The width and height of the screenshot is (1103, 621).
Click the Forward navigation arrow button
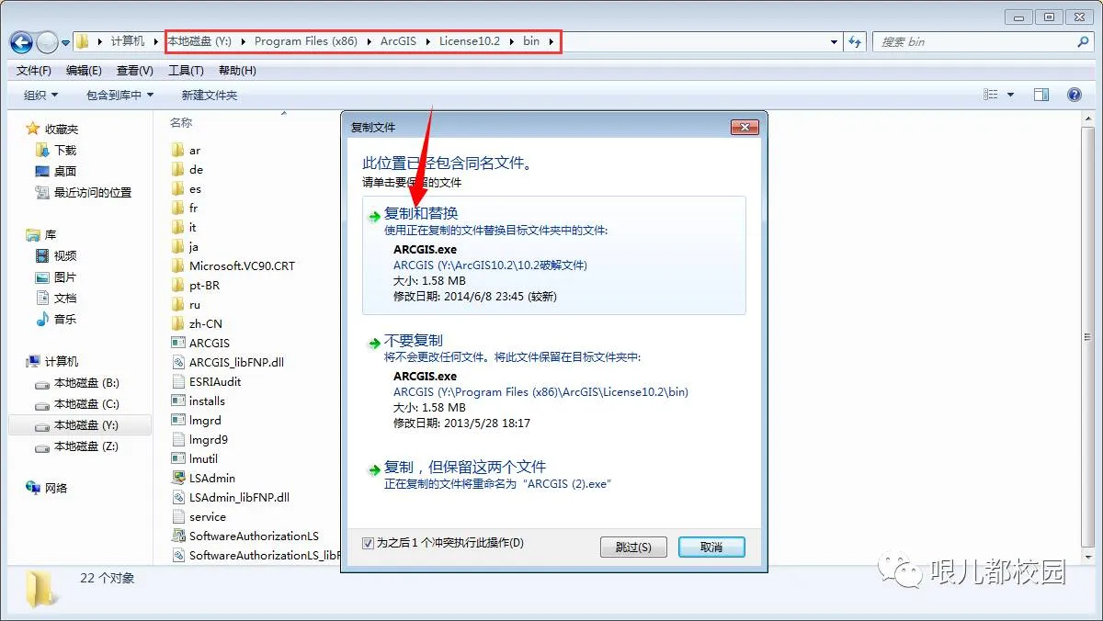[47, 41]
